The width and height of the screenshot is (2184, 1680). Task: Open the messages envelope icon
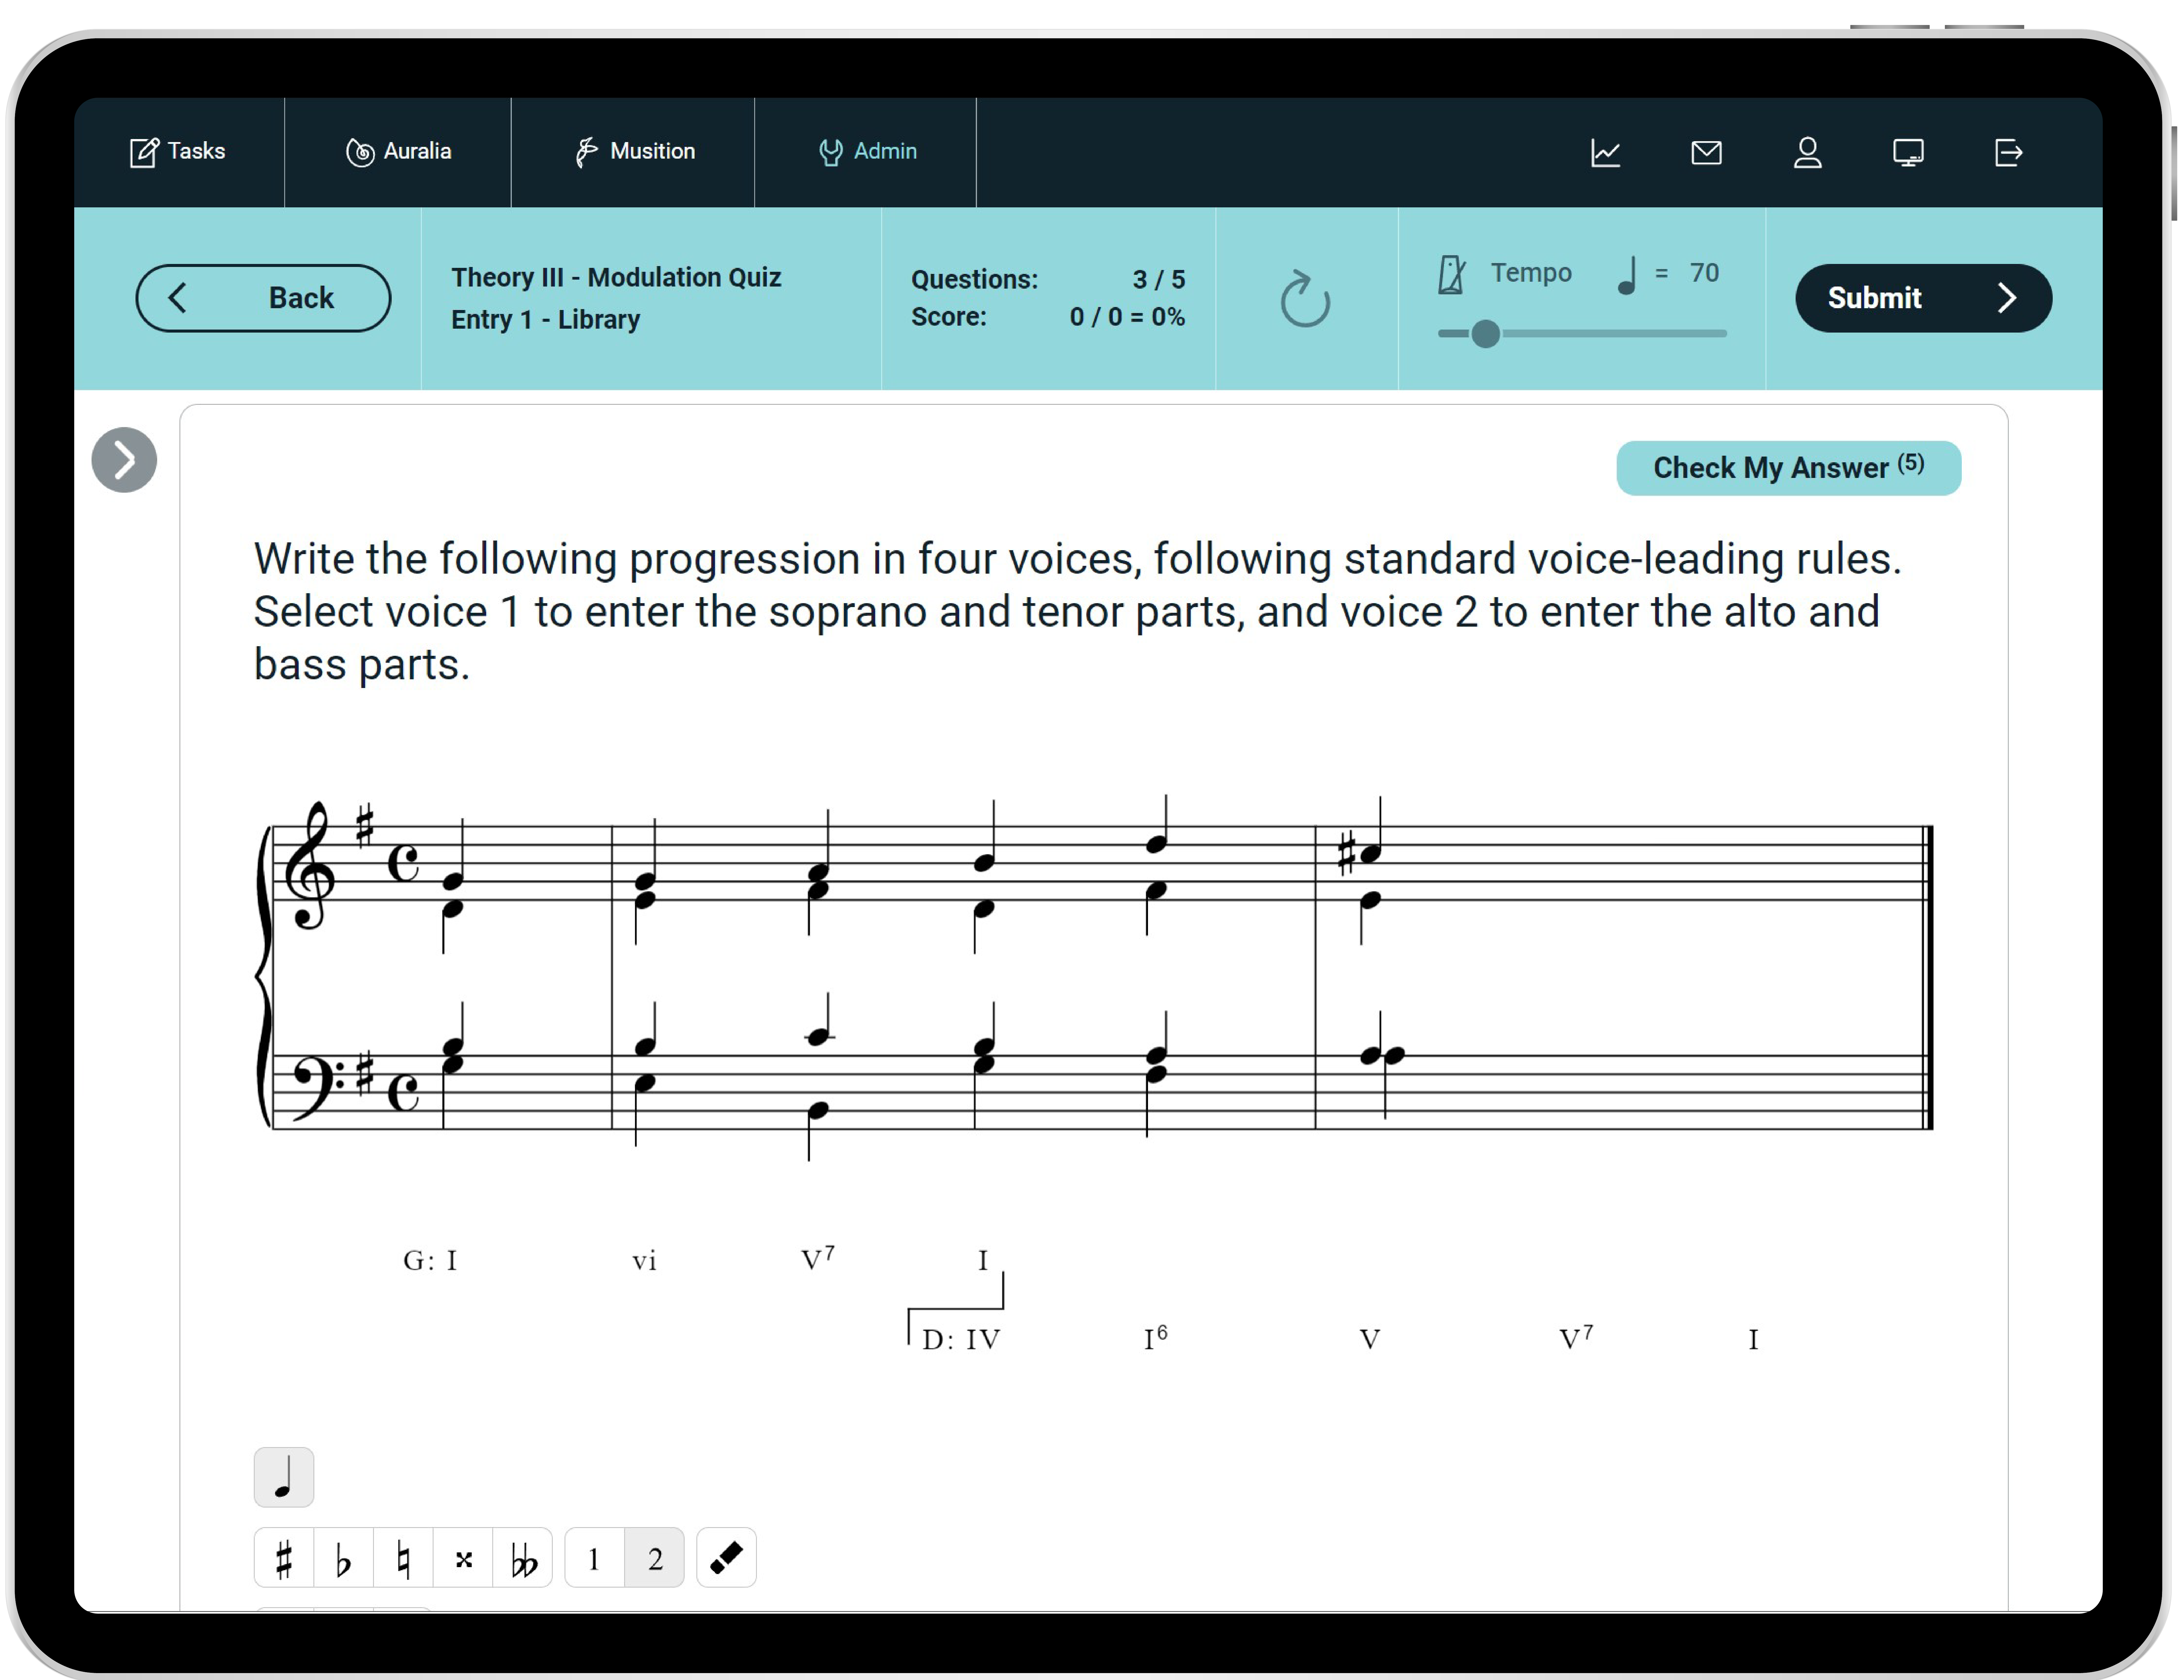point(1706,153)
